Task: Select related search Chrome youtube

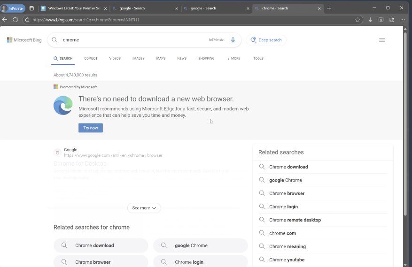Action: click(x=323, y=259)
